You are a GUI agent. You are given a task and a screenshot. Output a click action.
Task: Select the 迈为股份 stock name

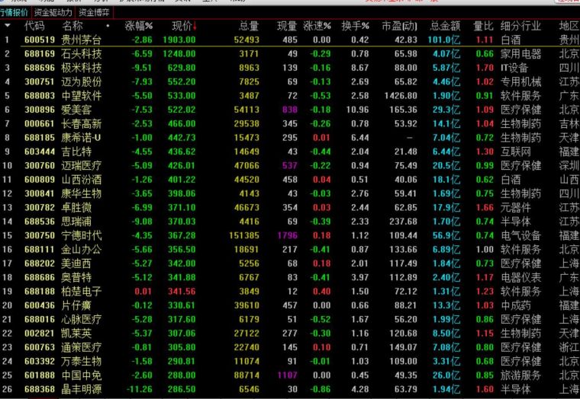coord(82,82)
